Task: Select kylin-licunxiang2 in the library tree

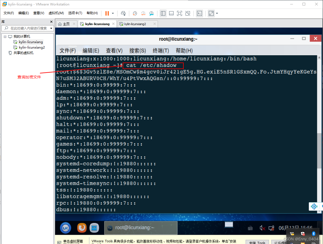Action: coord(32,47)
